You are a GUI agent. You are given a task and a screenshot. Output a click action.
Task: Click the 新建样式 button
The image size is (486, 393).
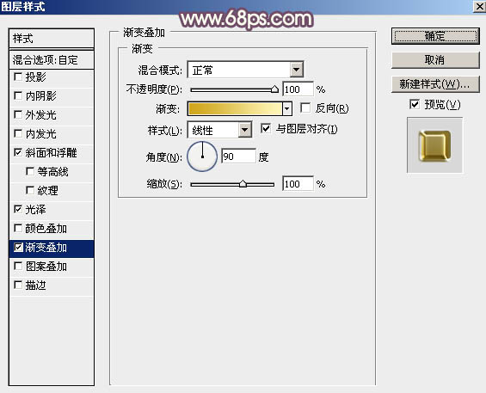[x=435, y=84]
